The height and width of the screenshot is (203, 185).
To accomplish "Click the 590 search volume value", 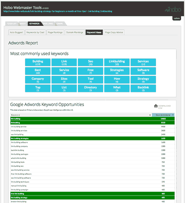I will tap(163, 182).
